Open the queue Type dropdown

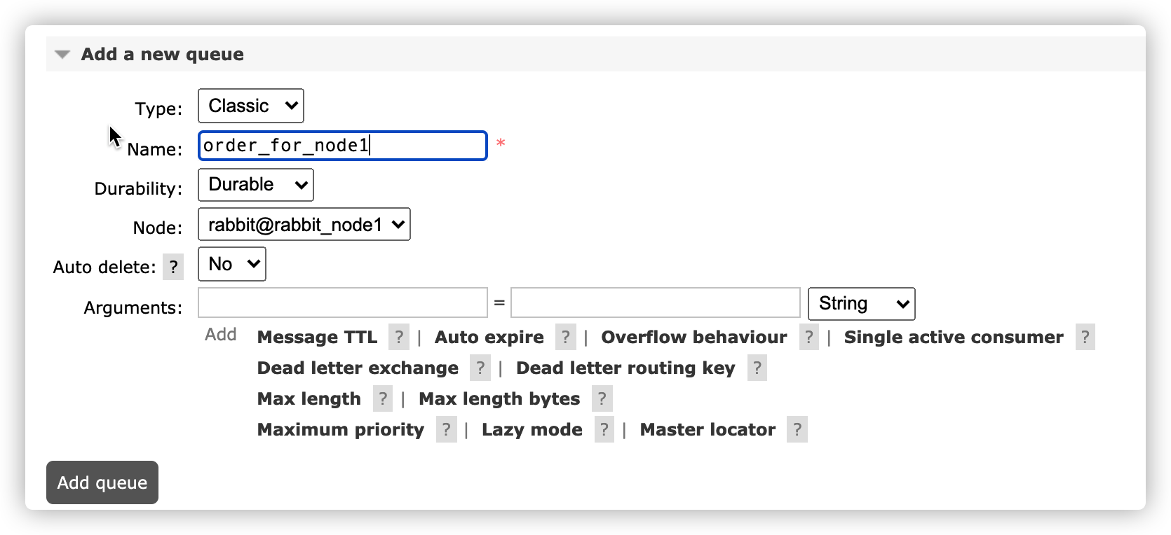pyautogui.click(x=250, y=106)
